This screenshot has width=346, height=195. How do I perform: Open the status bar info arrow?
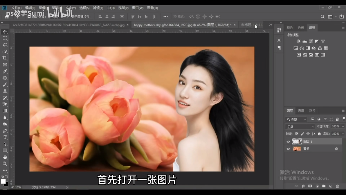coord(67,187)
